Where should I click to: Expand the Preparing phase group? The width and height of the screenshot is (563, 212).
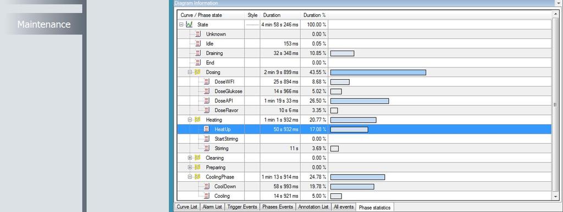[x=190, y=167]
